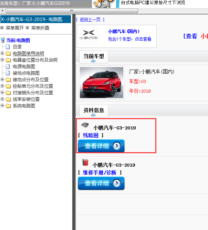Click the red G3 car thumbnail
The height and width of the screenshot is (230, 208).
click(x=102, y=83)
